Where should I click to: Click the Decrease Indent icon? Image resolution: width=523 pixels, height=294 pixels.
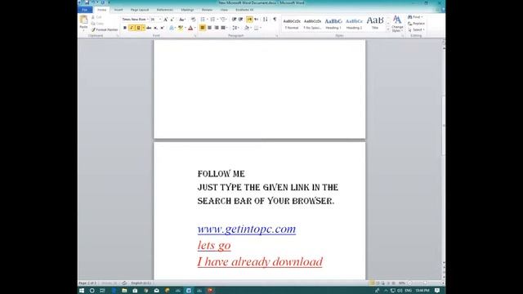click(x=234, y=20)
